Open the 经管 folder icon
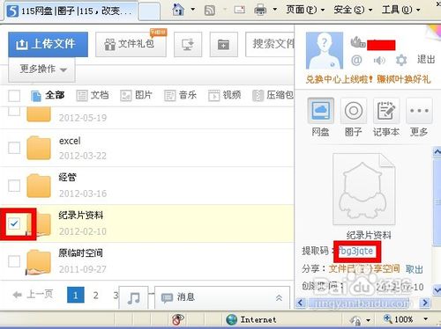The image size is (441, 329). (x=39, y=186)
